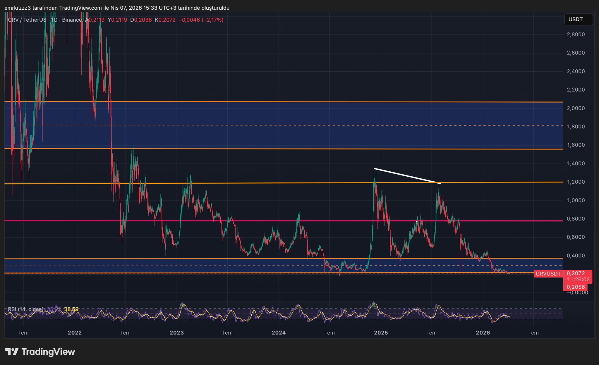Click the TradingView logo icon

[x=12, y=352]
